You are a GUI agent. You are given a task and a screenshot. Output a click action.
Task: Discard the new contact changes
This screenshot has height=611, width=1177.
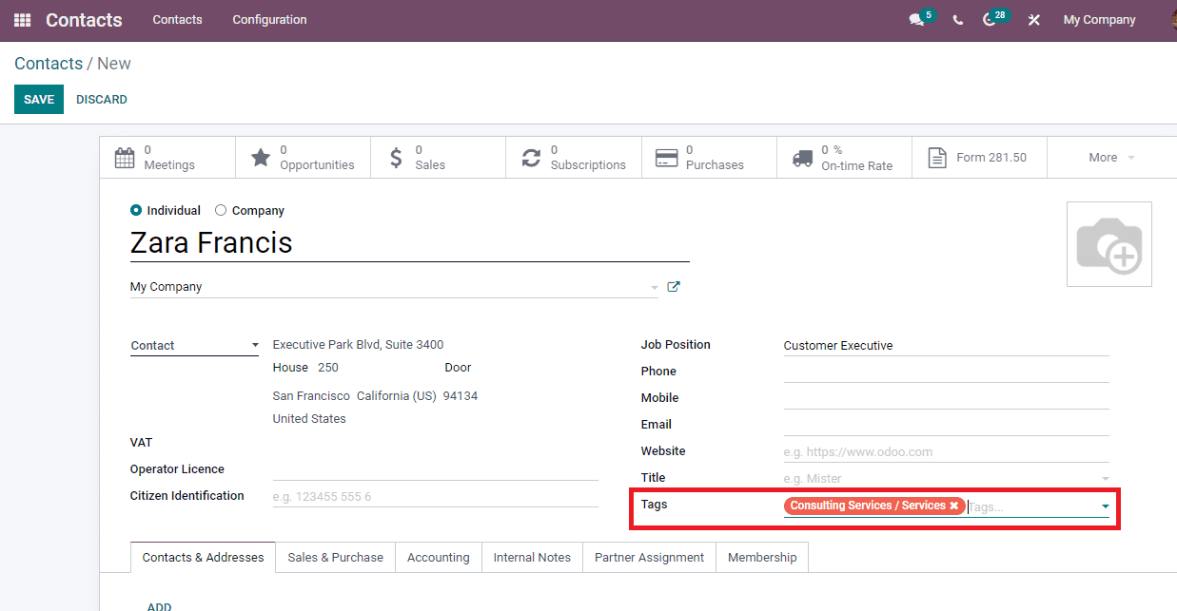(x=102, y=100)
